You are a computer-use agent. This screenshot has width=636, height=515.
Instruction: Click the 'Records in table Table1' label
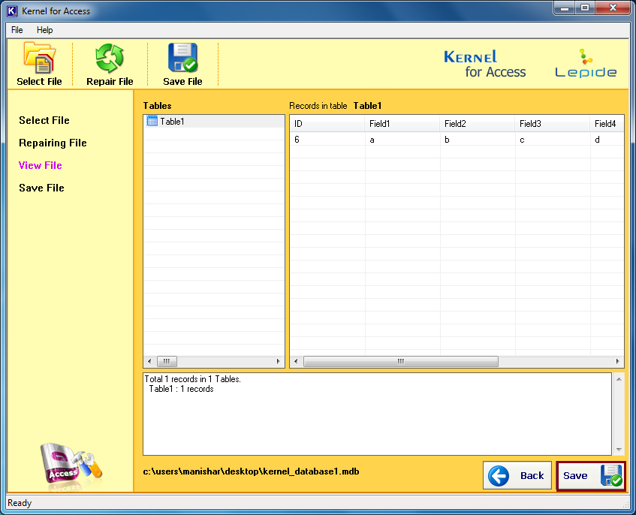335,106
